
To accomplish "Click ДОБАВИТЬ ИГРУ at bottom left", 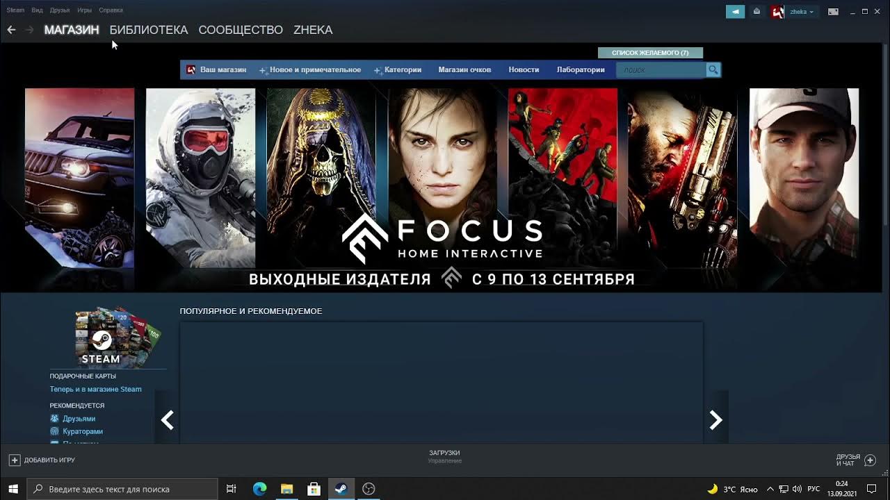I will click(42, 460).
